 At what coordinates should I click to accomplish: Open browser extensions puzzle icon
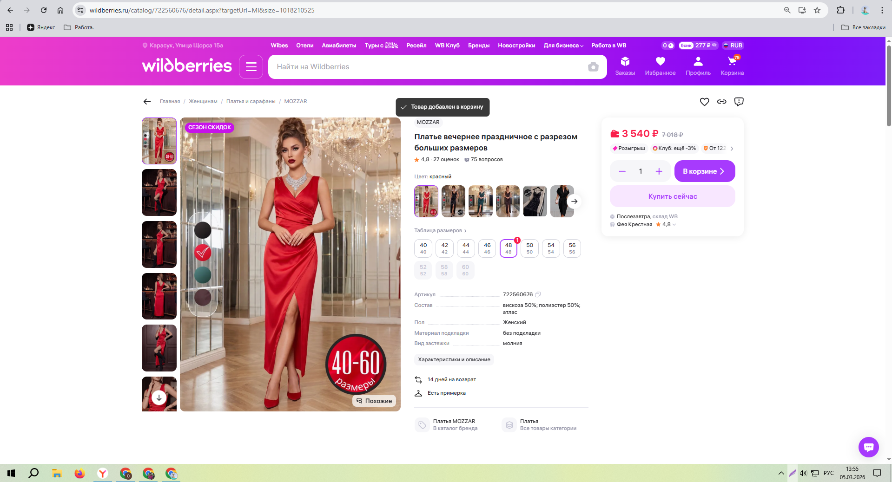tap(840, 10)
